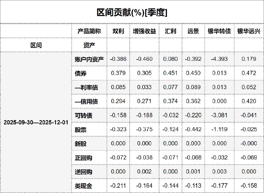Screen dimensions: 264x193
Task: Select the 资产 header cell
Action: [x=81, y=45]
